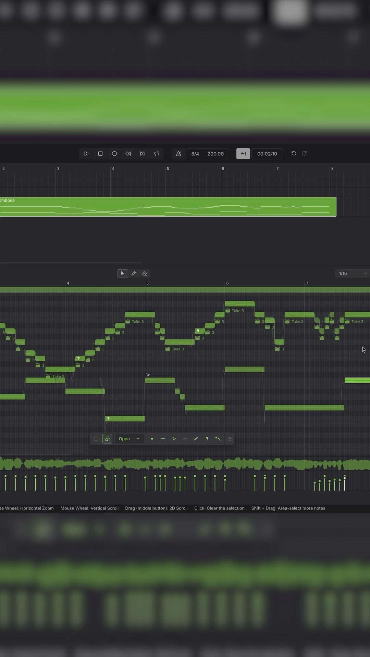Click the status hint 'Mouse Wheel: Vertical Scroll'

pos(89,508)
